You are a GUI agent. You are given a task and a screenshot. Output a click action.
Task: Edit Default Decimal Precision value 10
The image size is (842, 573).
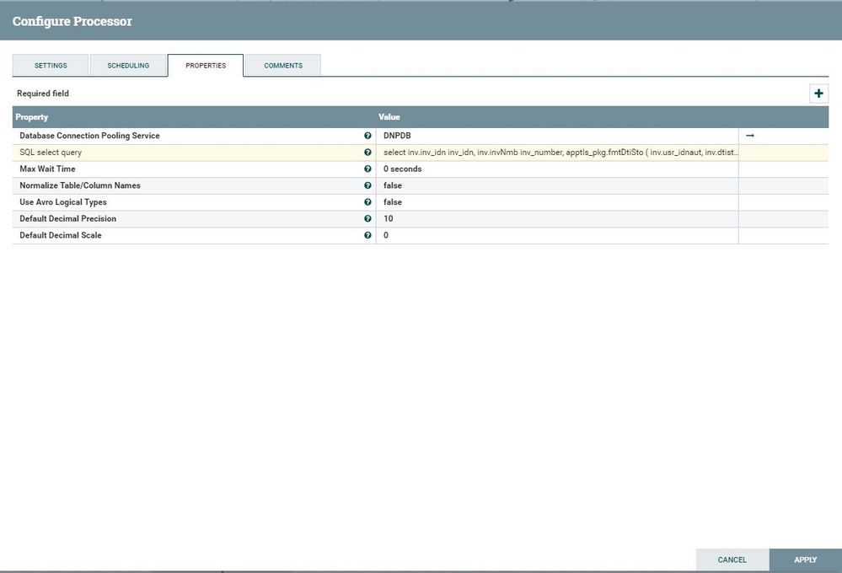(x=557, y=219)
